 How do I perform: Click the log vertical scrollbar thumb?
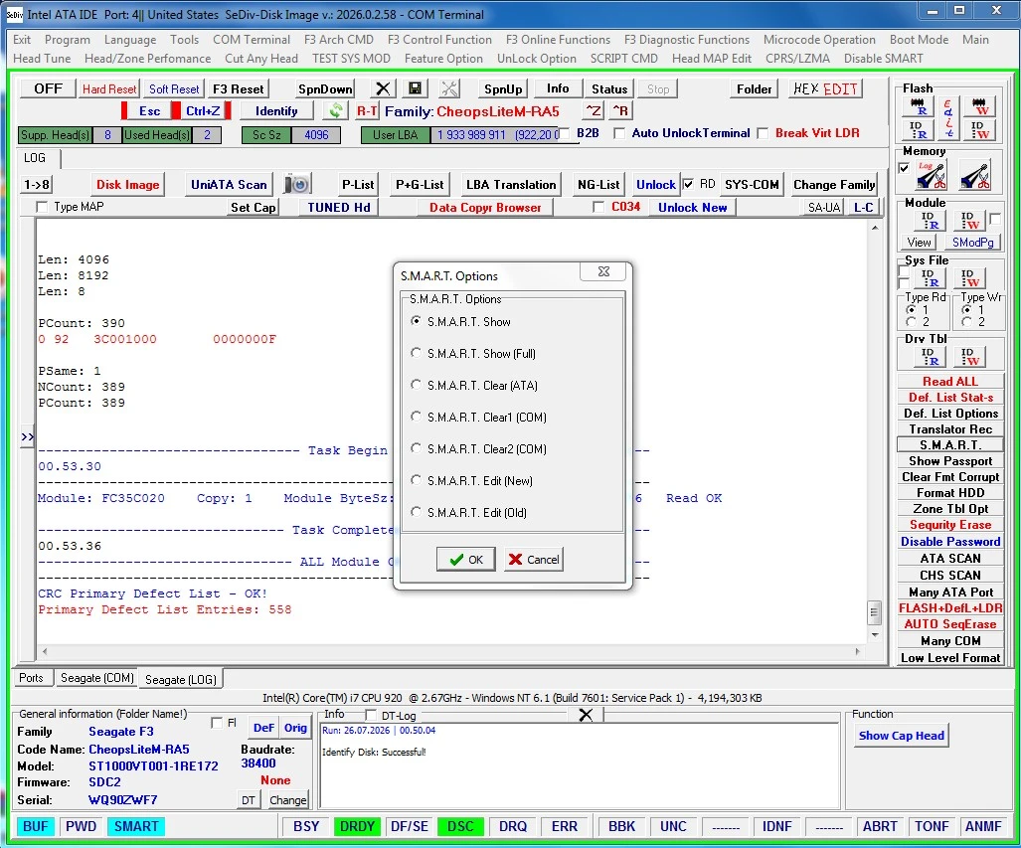pyautogui.click(x=875, y=612)
